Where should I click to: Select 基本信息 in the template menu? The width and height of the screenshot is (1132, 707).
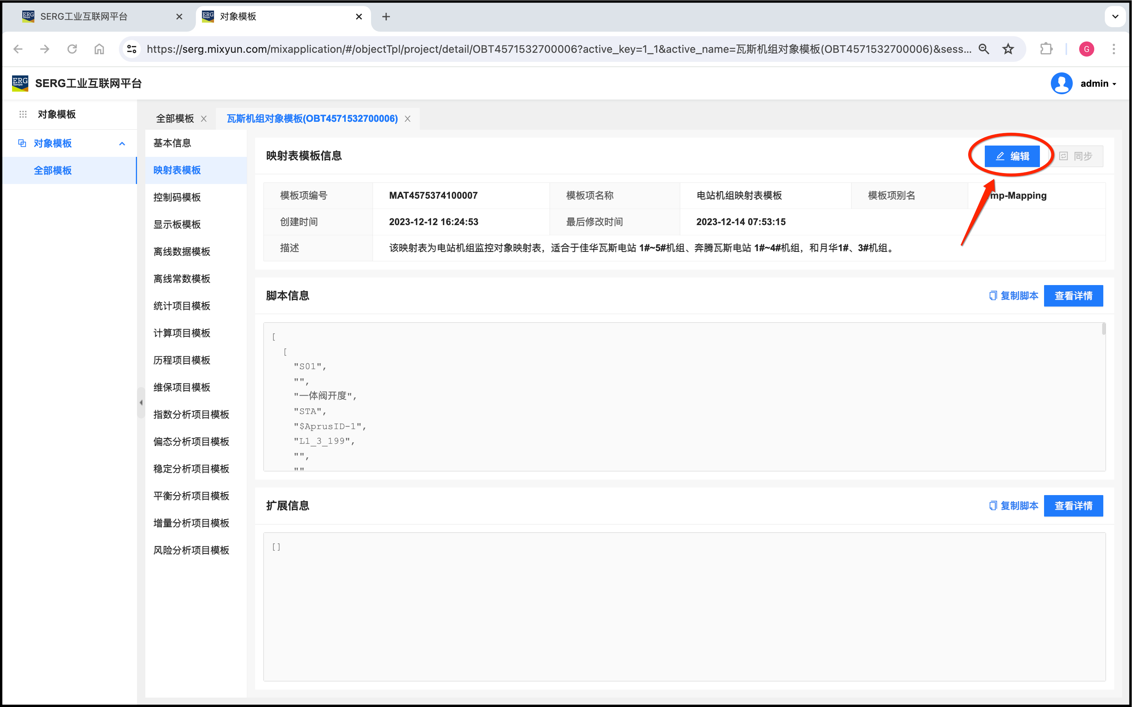coord(172,143)
